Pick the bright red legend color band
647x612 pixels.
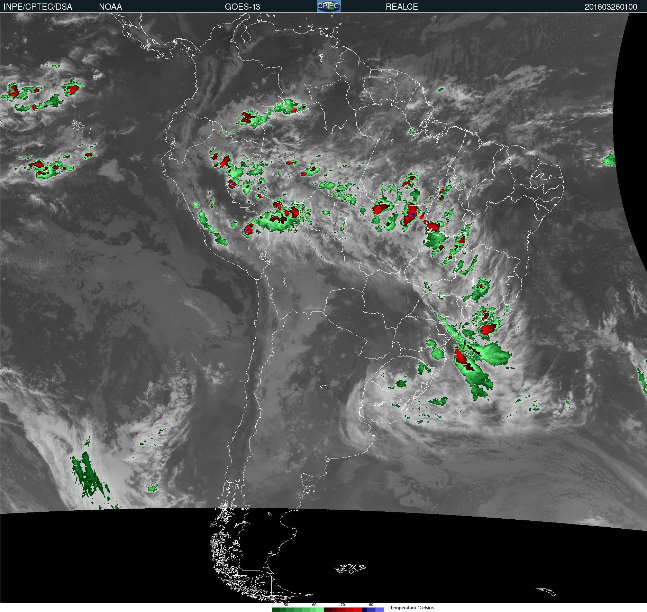(358, 610)
